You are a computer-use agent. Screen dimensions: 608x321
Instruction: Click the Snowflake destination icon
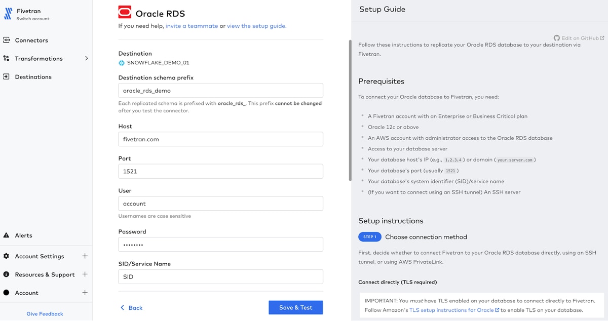click(122, 63)
